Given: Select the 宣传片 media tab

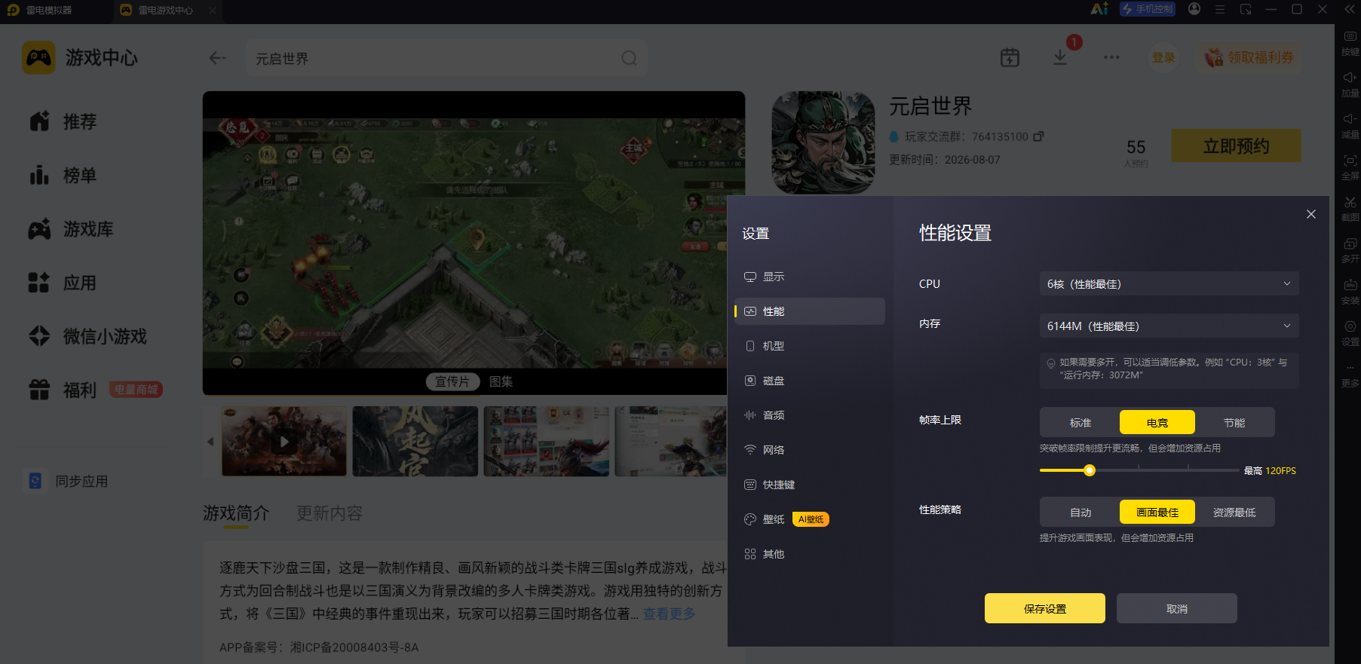Looking at the screenshot, I should [x=452, y=381].
